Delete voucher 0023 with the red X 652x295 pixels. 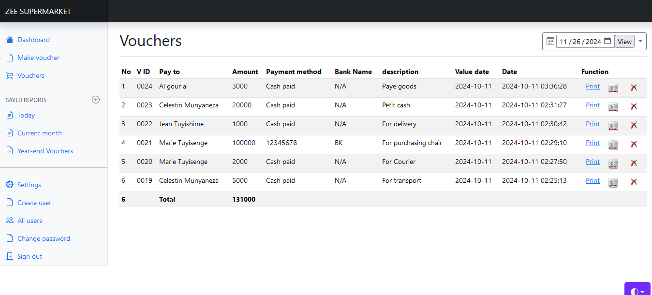click(634, 106)
